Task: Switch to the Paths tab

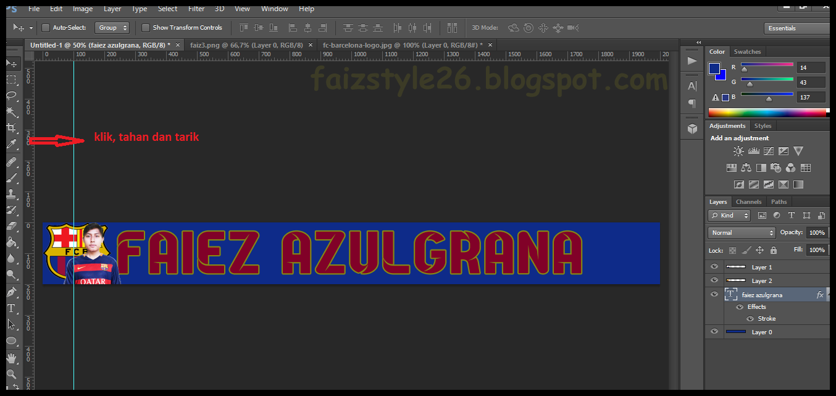Action: [x=779, y=202]
